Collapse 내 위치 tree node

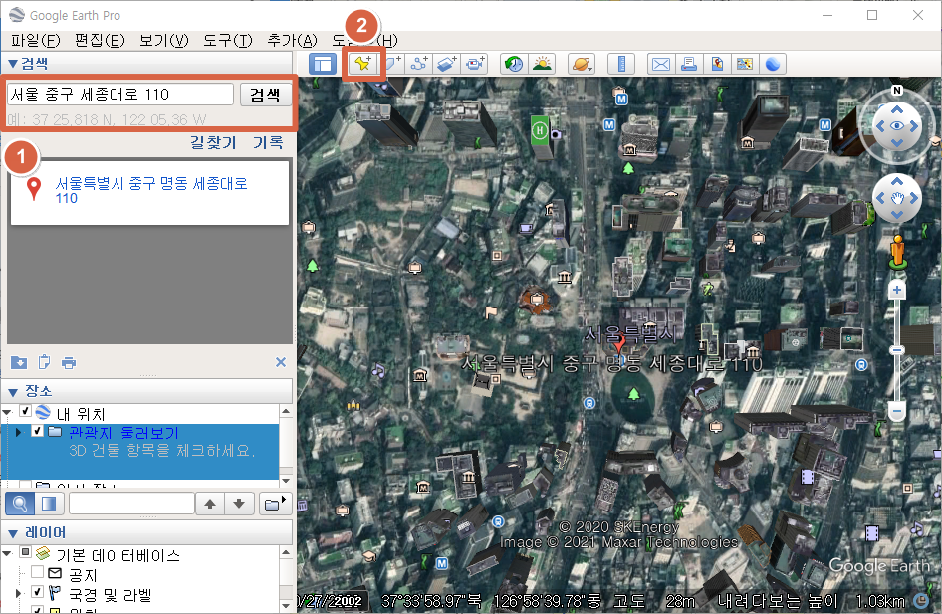(7, 412)
